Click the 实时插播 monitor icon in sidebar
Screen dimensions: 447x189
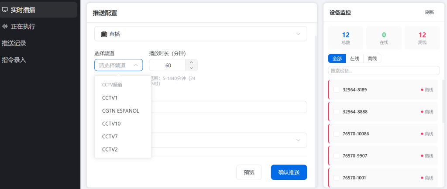5,10
